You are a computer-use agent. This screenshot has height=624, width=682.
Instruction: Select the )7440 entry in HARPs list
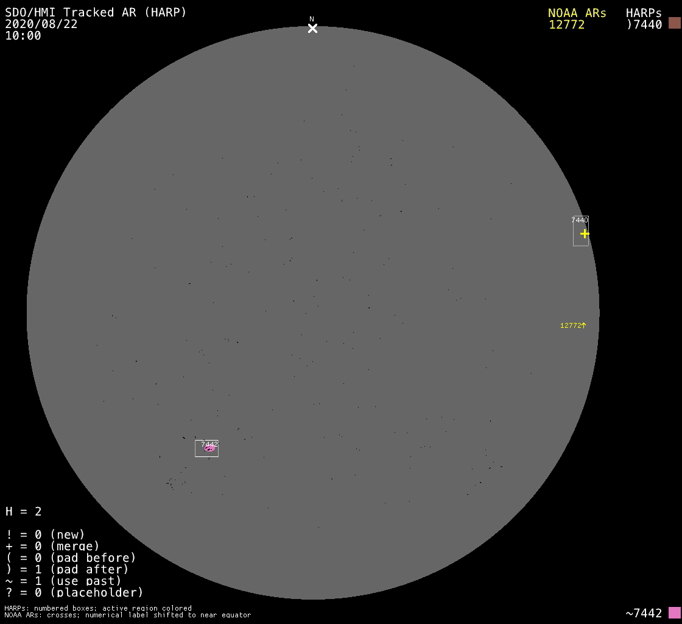click(644, 24)
